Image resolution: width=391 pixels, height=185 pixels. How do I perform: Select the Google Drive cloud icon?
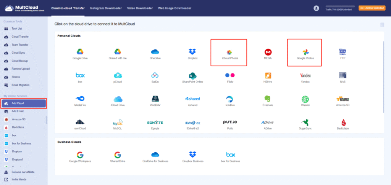pyautogui.click(x=80, y=52)
